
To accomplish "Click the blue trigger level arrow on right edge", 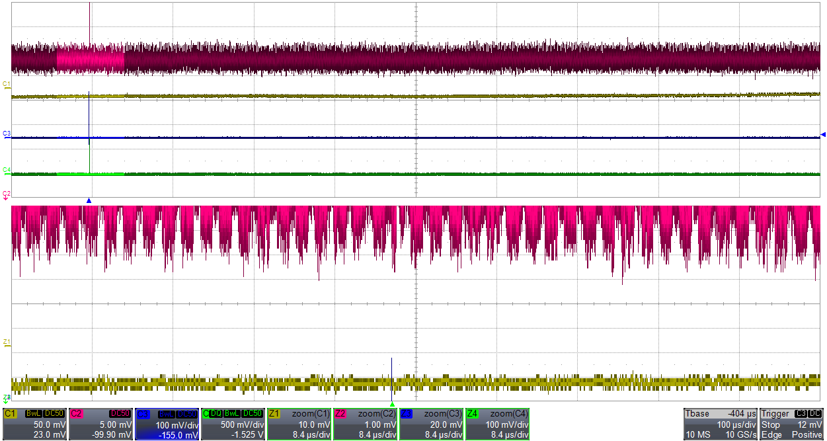I will click(823, 135).
